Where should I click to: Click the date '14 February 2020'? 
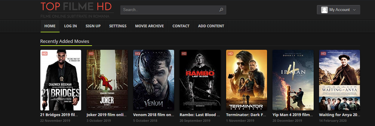click(333, 121)
